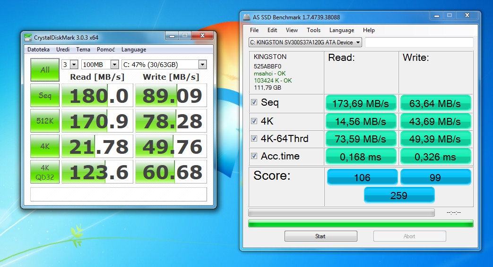This screenshot has width=493, height=267.
Task: Open the Pomoć menu in CrystalDiskMark
Action: [106, 50]
